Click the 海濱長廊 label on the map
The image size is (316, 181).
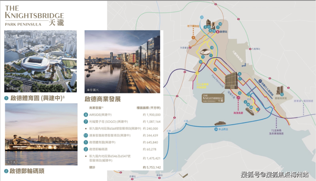[x=238, y=113]
